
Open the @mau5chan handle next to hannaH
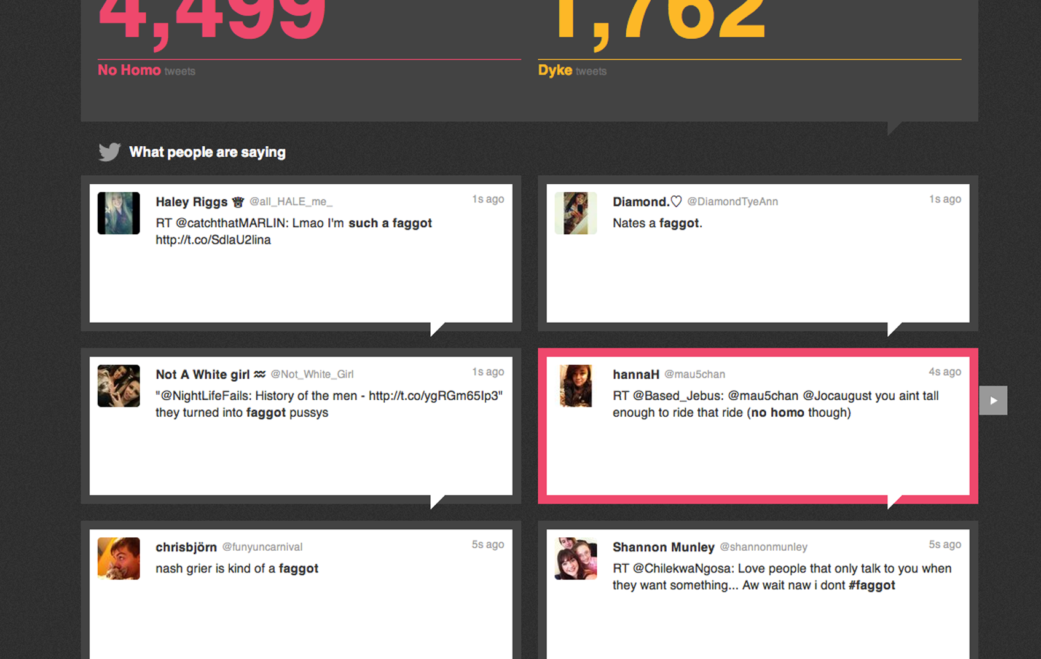694,374
